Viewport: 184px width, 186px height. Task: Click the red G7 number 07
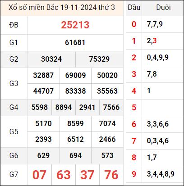39,175
